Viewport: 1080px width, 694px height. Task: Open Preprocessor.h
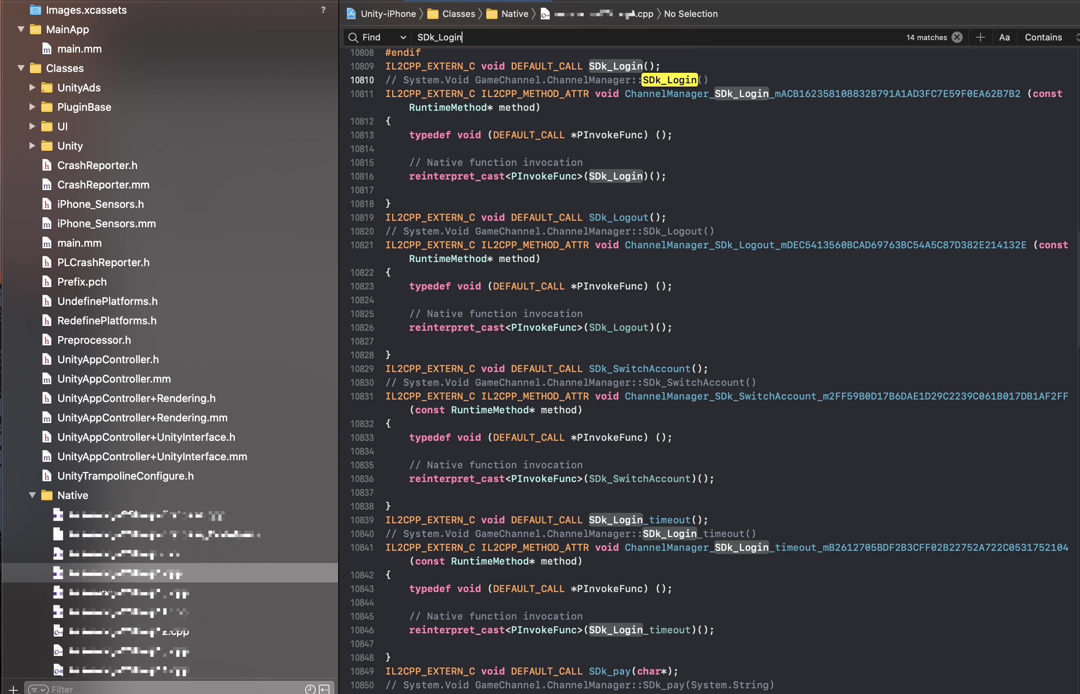point(94,340)
